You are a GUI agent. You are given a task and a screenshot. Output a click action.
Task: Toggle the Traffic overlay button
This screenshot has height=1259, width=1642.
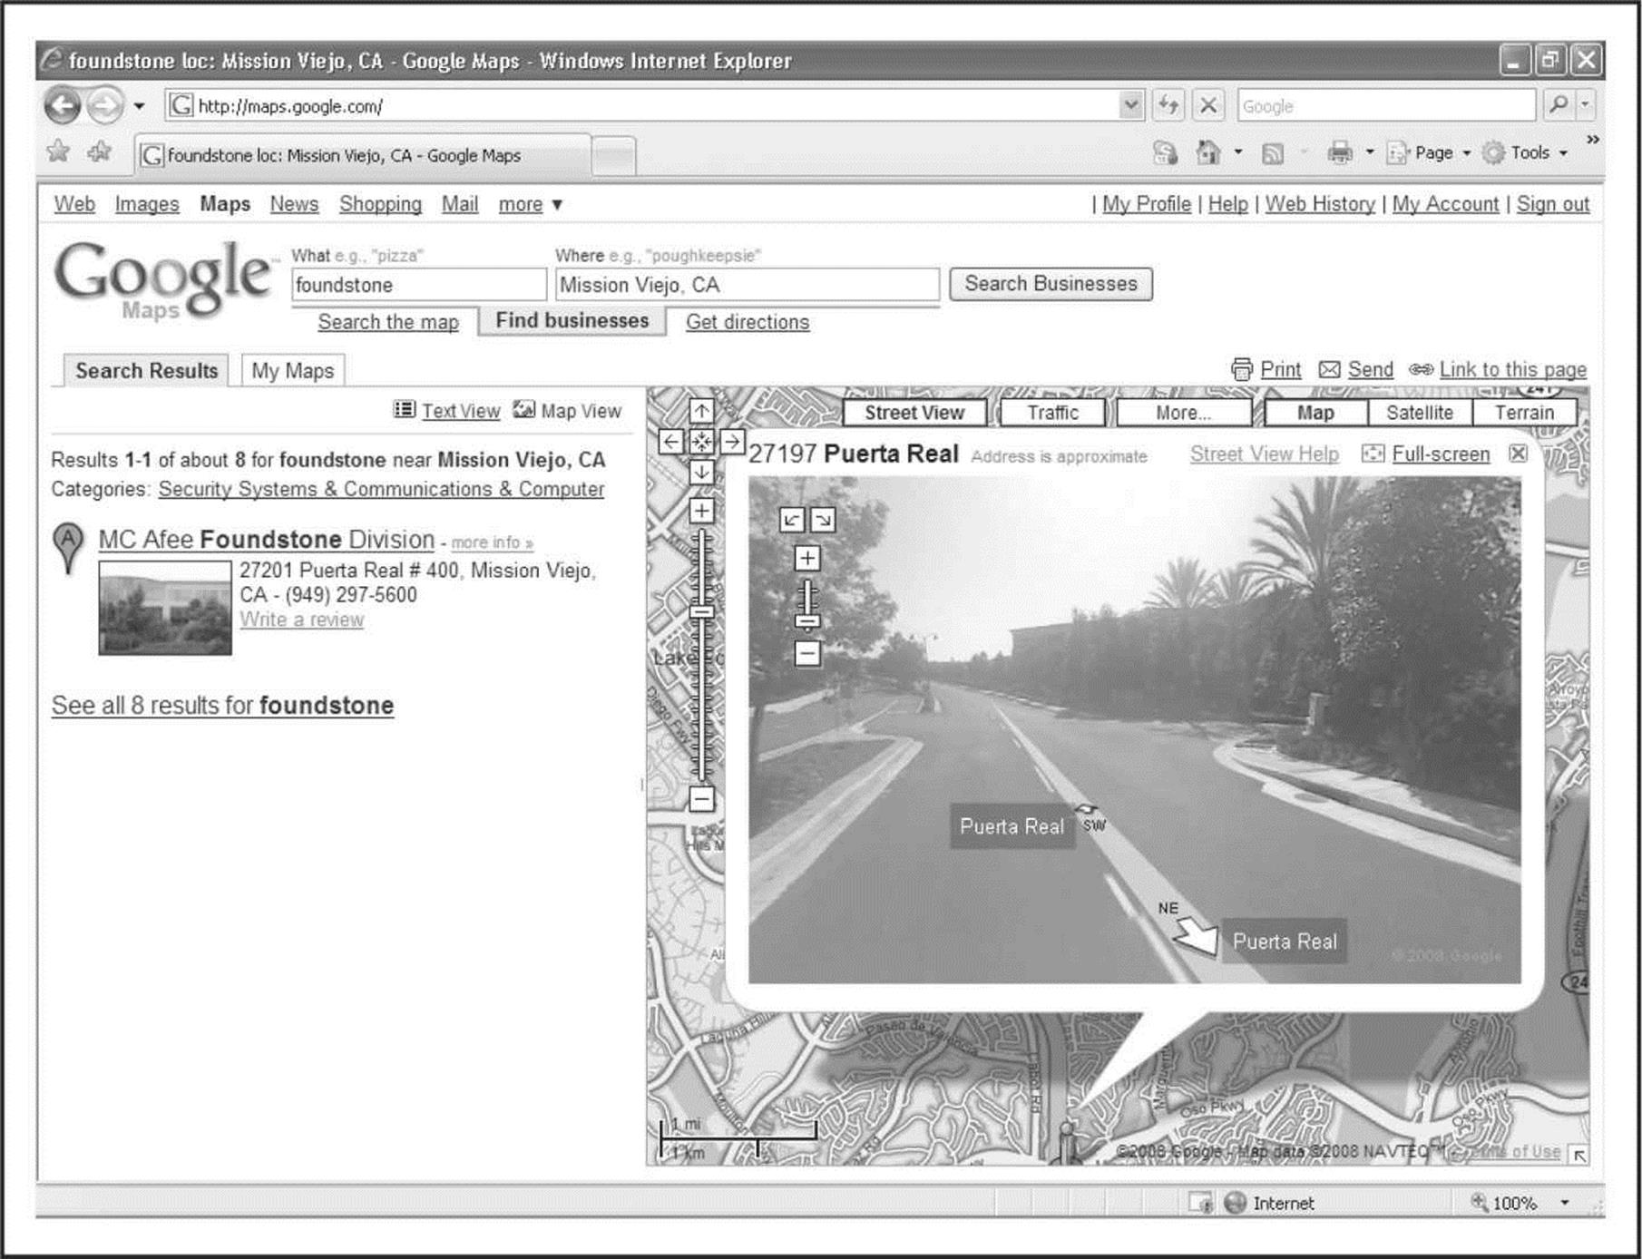1052,413
